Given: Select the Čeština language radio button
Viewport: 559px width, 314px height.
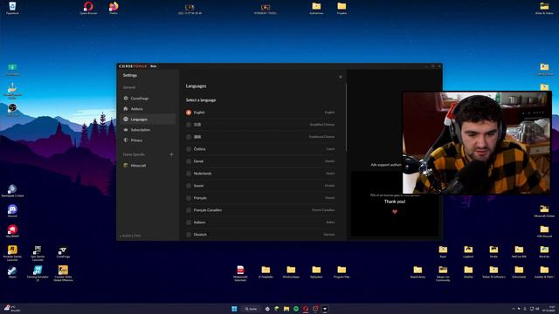Looking at the screenshot, I should coord(189,149).
